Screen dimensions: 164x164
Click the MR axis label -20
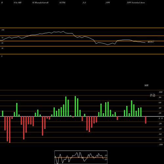(x=160, y=124)
